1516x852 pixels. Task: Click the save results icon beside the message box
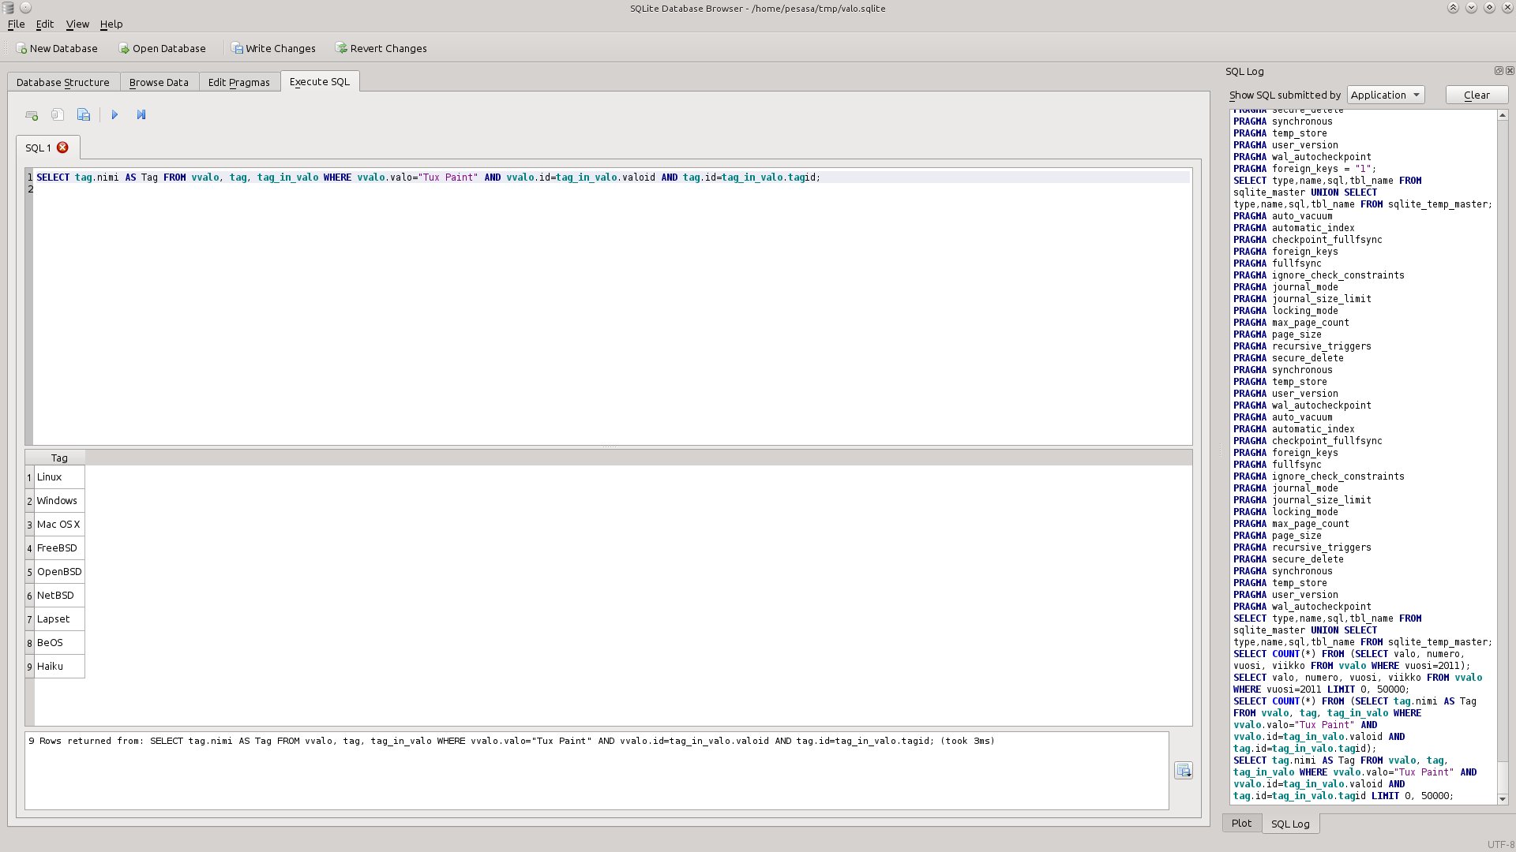[x=1183, y=771]
